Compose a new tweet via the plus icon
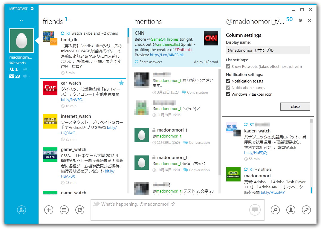 (49, 210)
